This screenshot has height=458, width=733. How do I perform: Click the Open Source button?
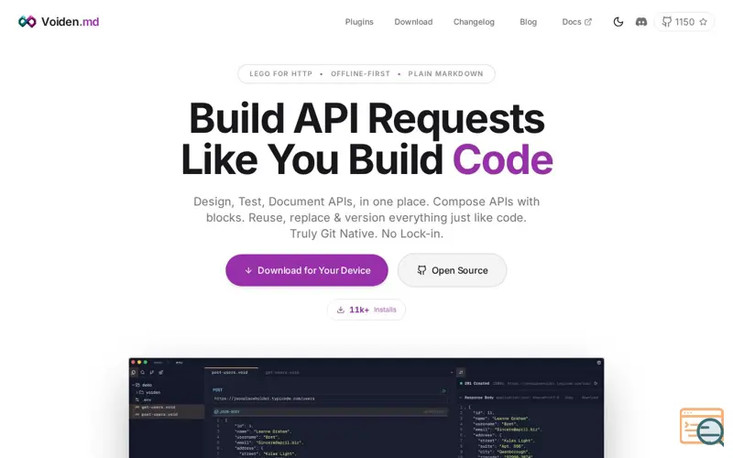click(x=452, y=270)
